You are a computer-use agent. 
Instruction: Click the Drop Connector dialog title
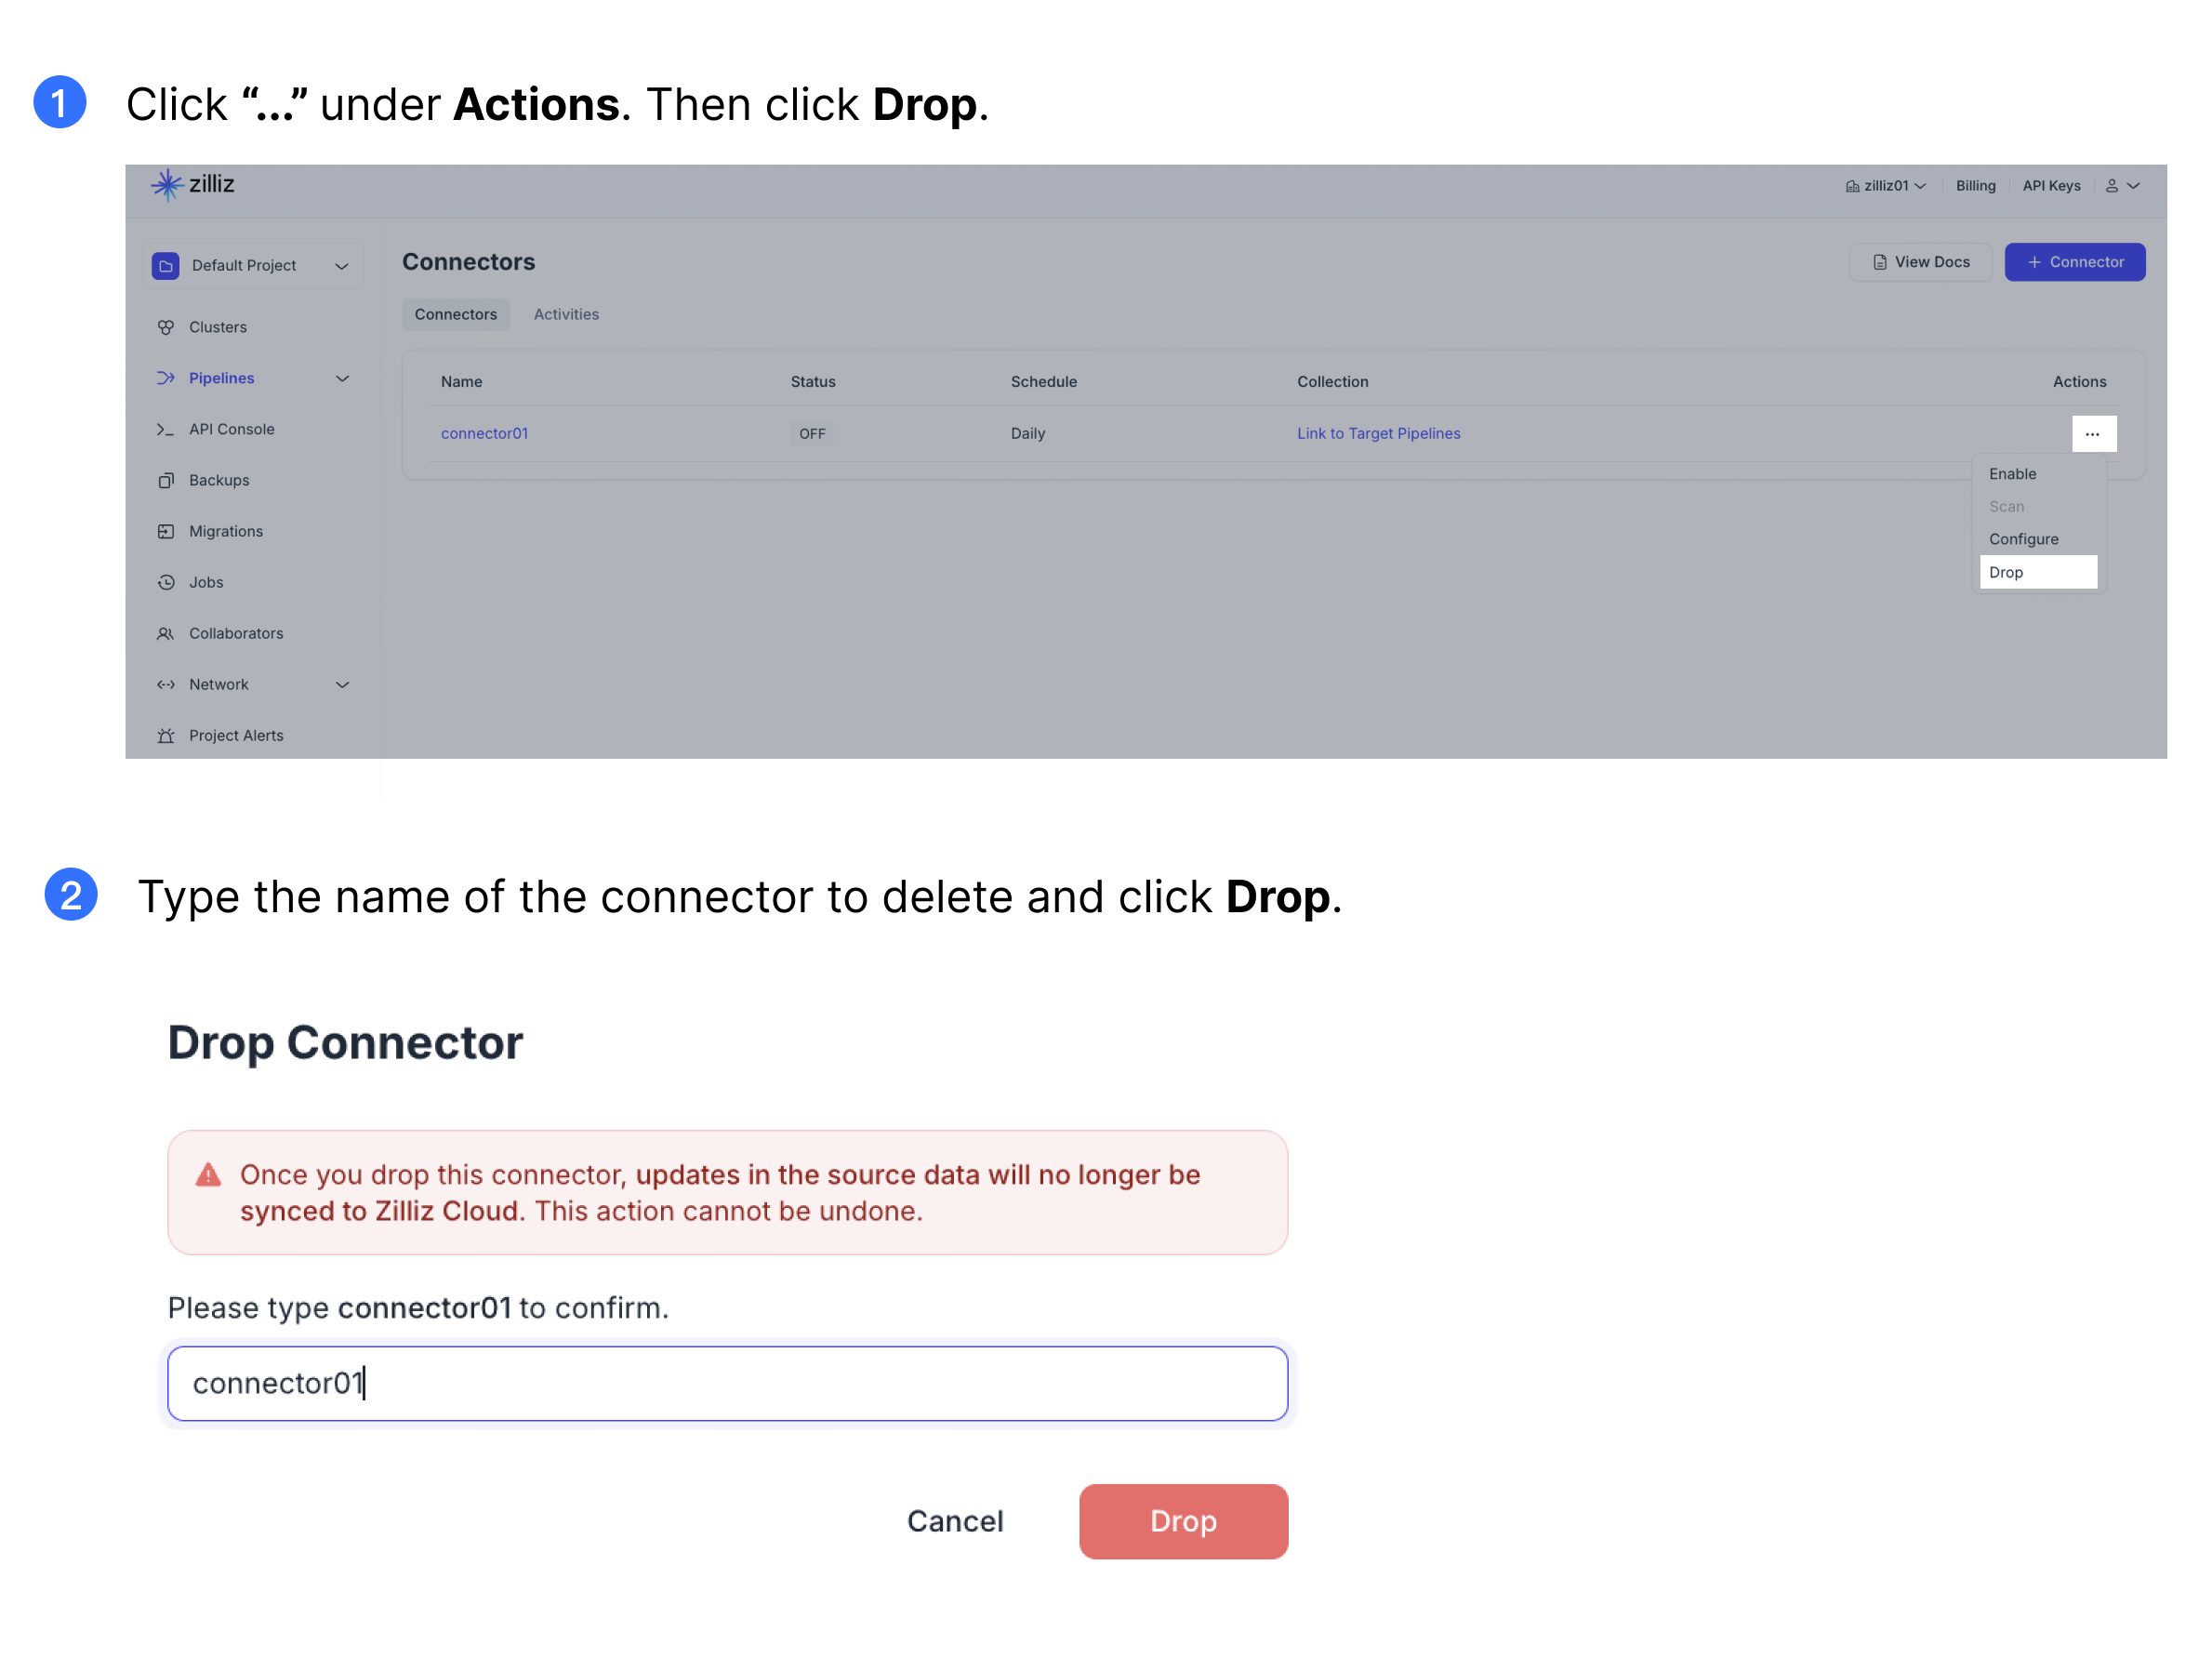345,1043
